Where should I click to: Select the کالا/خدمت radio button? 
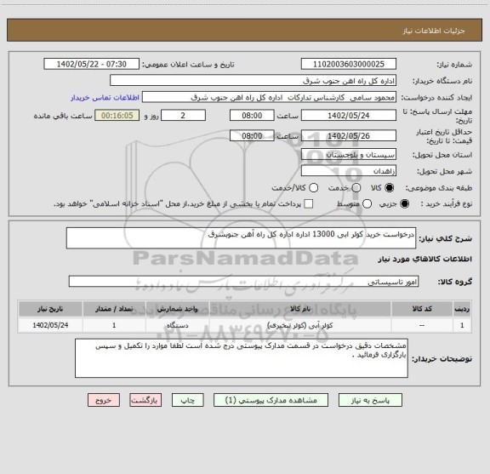click(x=313, y=188)
